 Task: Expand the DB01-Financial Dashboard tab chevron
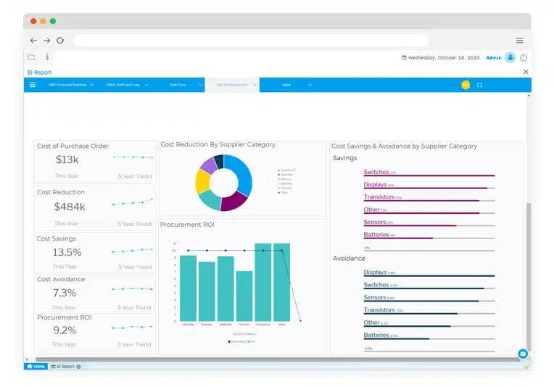click(x=92, y=85)
